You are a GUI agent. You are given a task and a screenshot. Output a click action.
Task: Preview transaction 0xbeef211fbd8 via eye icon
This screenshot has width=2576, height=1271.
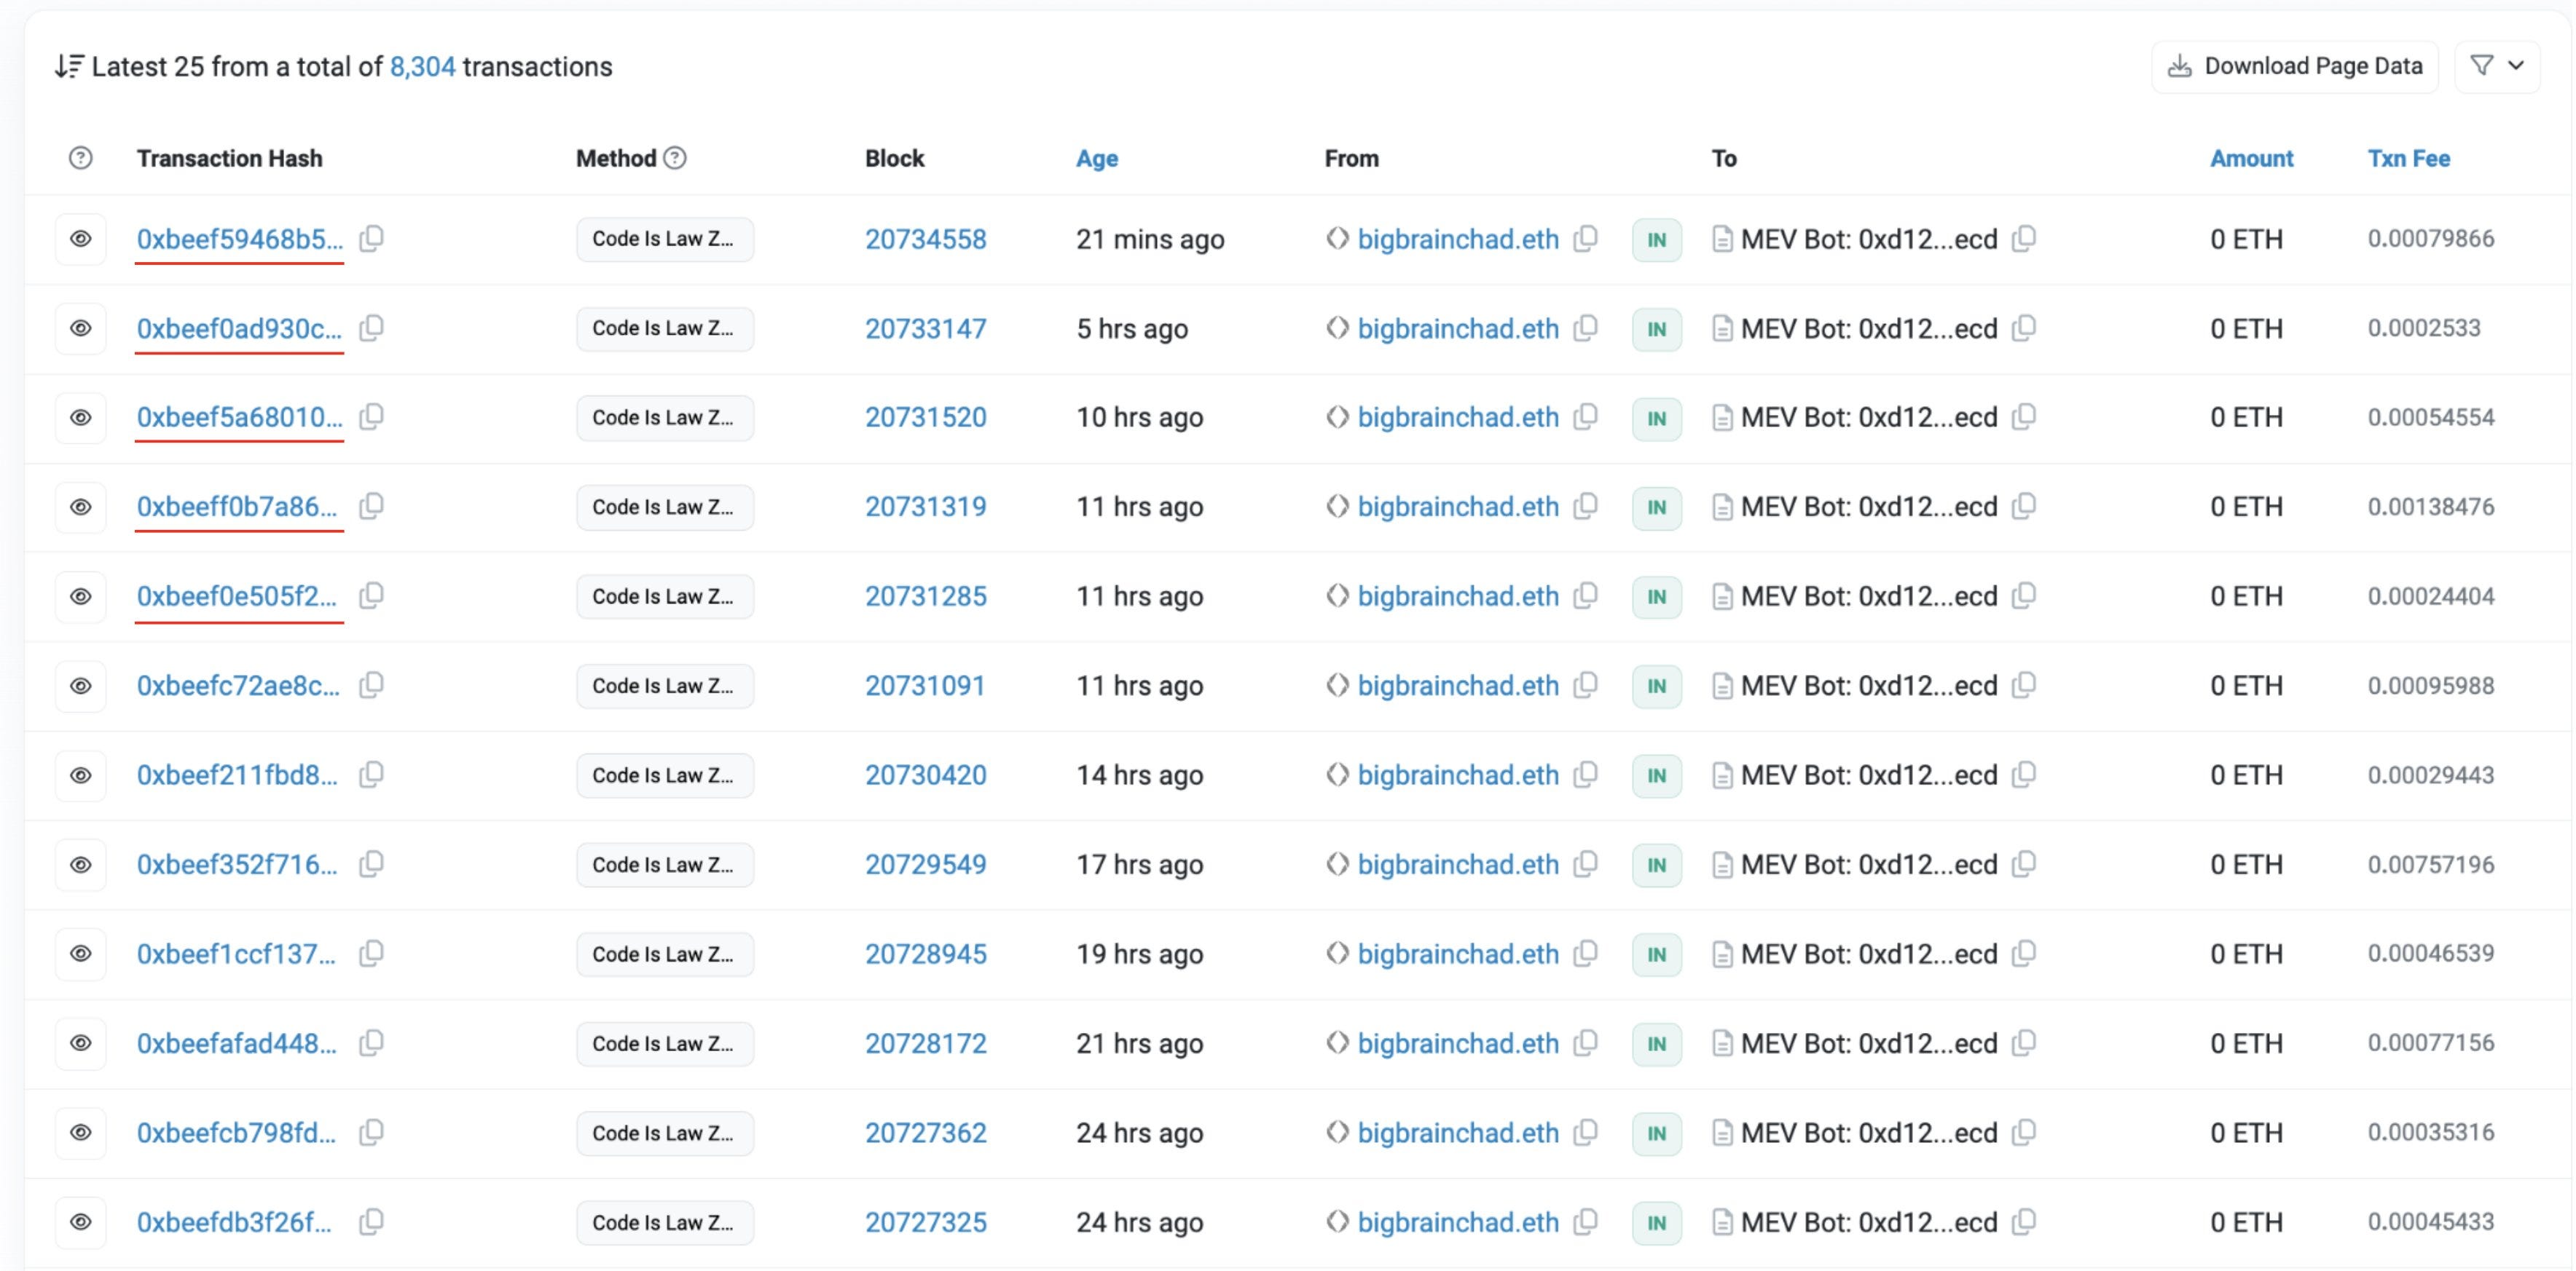coord(81,775)
